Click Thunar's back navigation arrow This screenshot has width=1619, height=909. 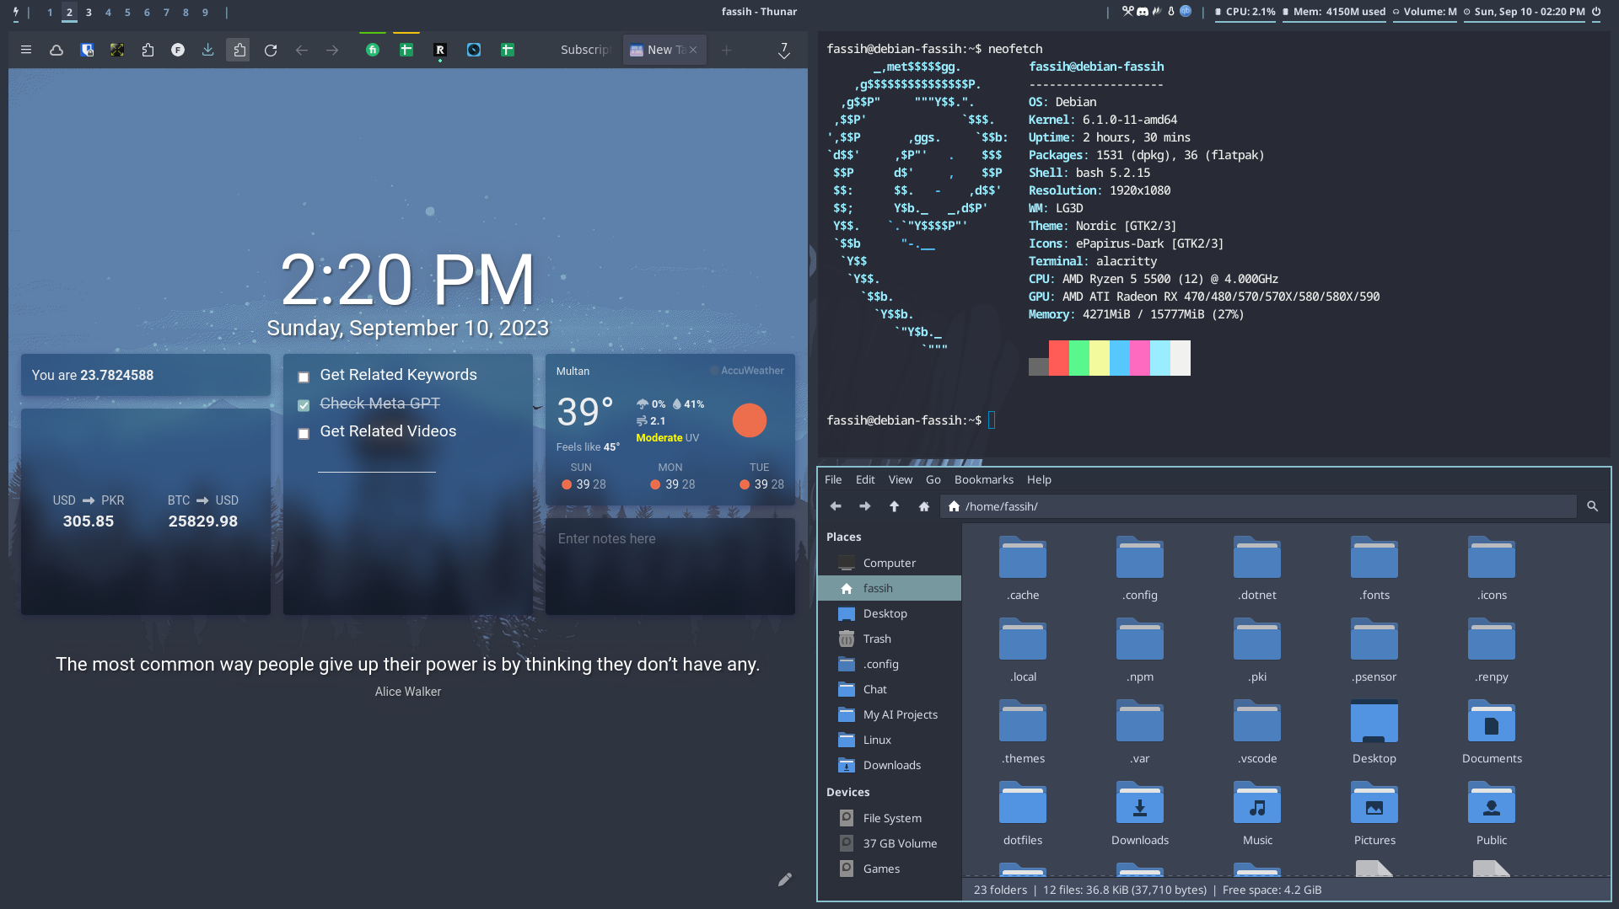836,506
